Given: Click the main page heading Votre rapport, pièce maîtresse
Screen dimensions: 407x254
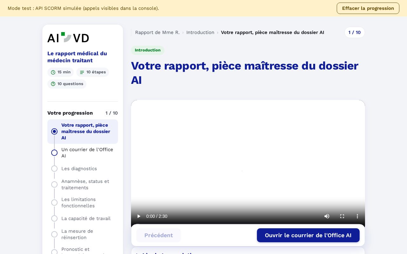Looking at the screenshot, I should 245,73.
